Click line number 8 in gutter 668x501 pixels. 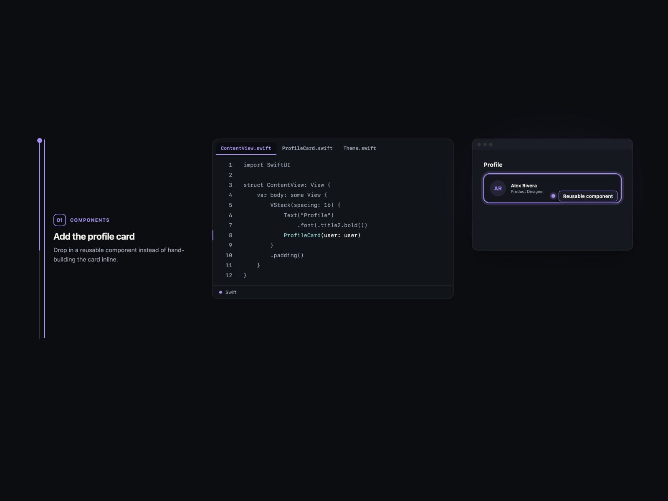[x=230, y=235]
